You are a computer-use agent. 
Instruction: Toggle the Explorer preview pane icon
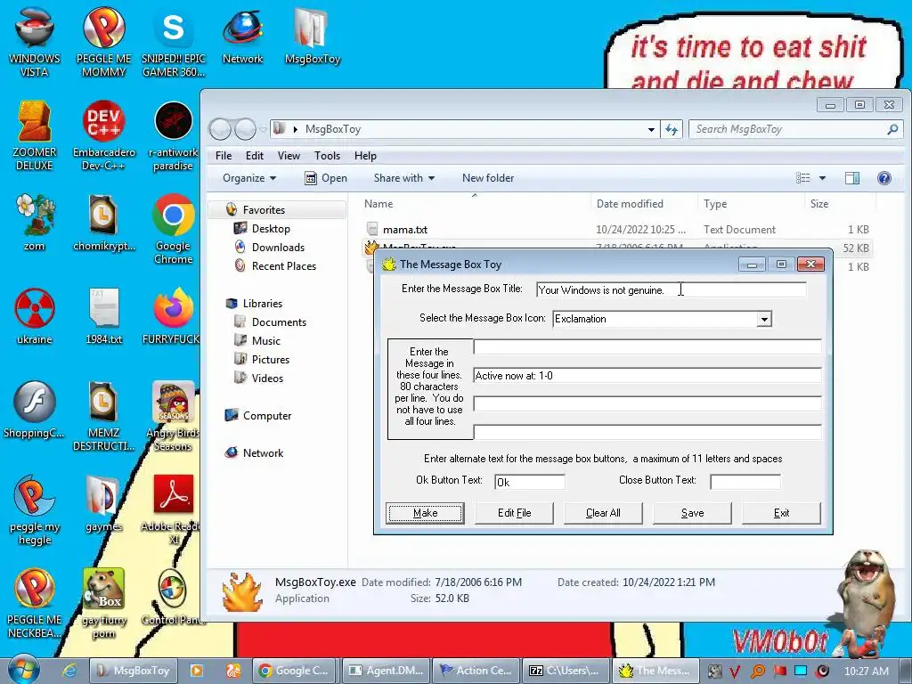click(852, 178)
